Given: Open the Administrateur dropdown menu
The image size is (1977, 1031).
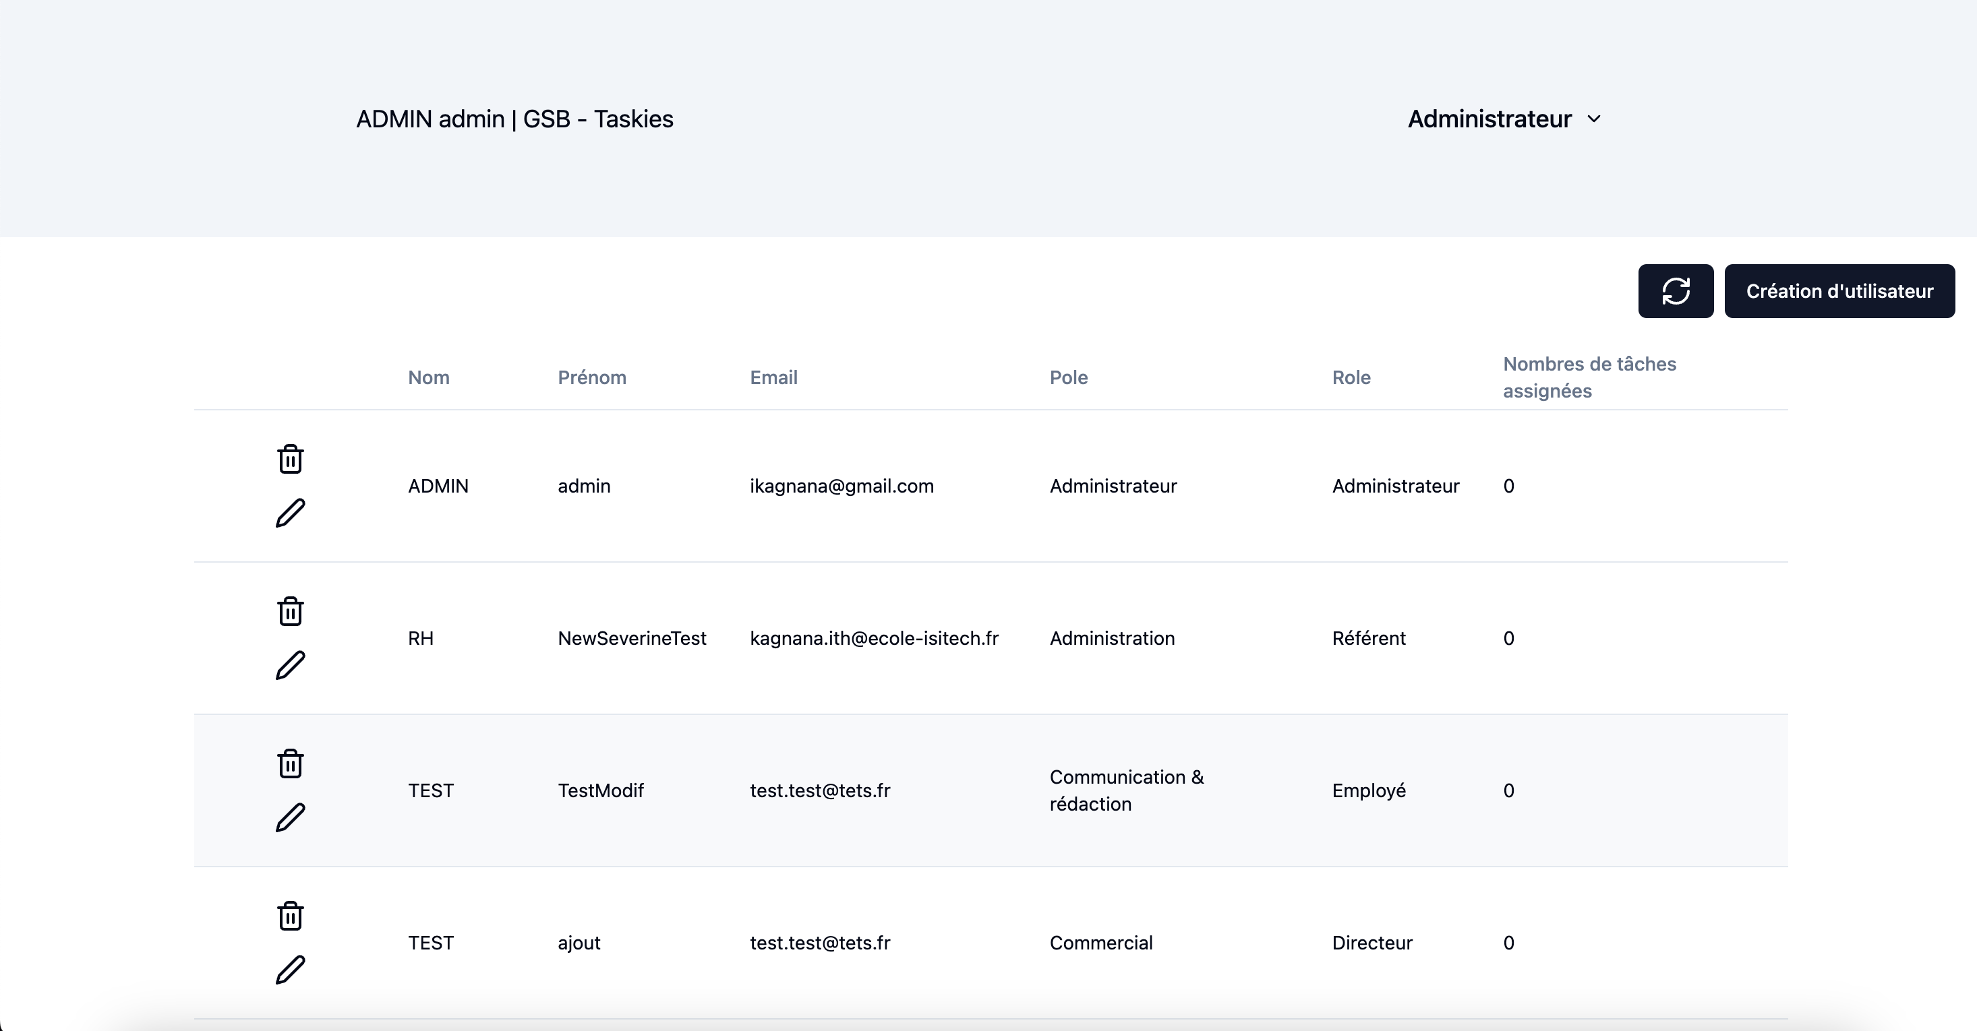Looking at the screenshot, I should (x=1489, y=119).
